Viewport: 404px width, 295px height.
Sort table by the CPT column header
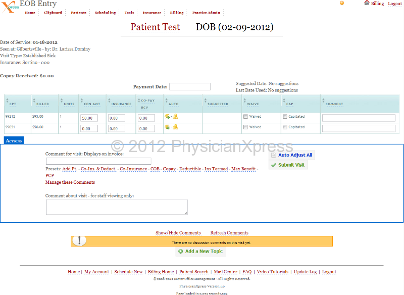(13, 104)
